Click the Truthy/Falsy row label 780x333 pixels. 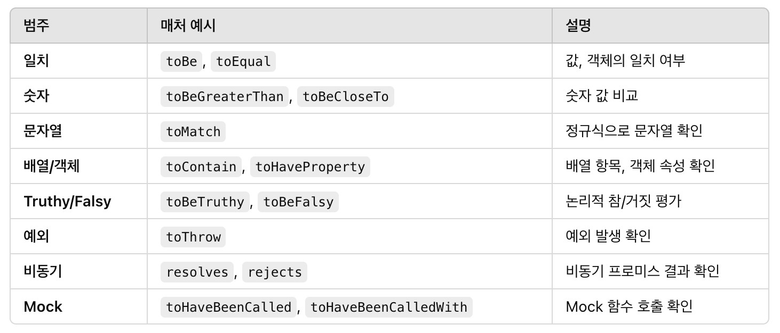(x=67, y=202)
